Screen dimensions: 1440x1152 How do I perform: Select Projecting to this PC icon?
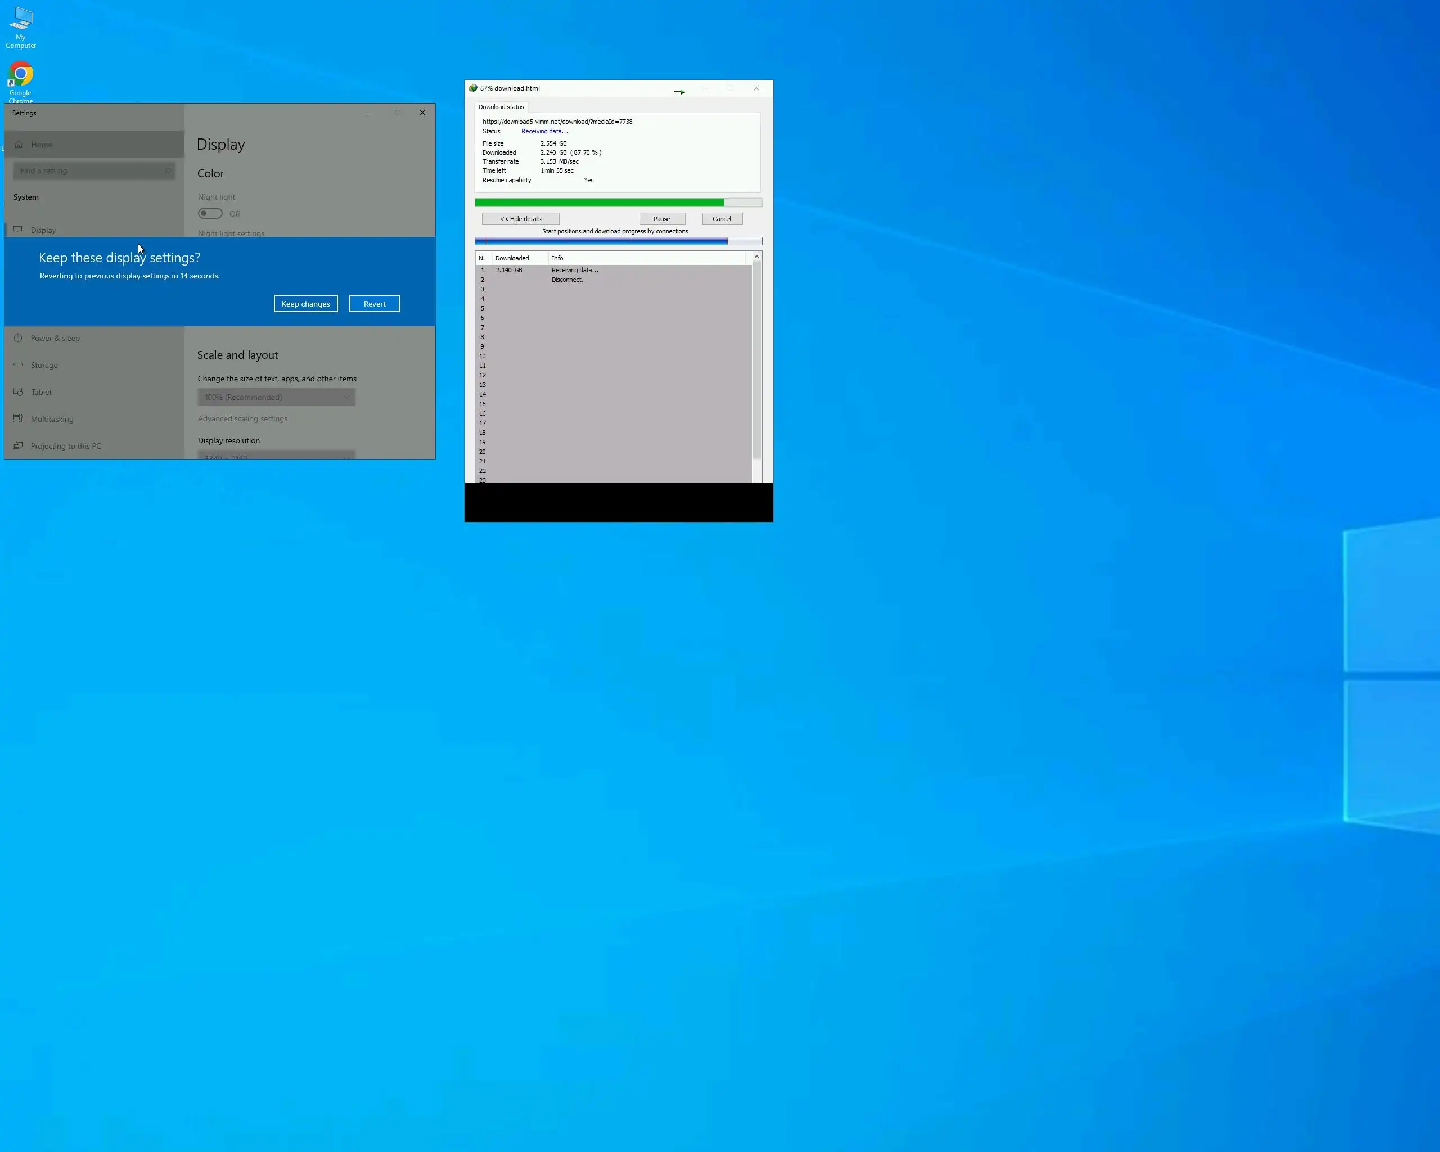[18, 445]
